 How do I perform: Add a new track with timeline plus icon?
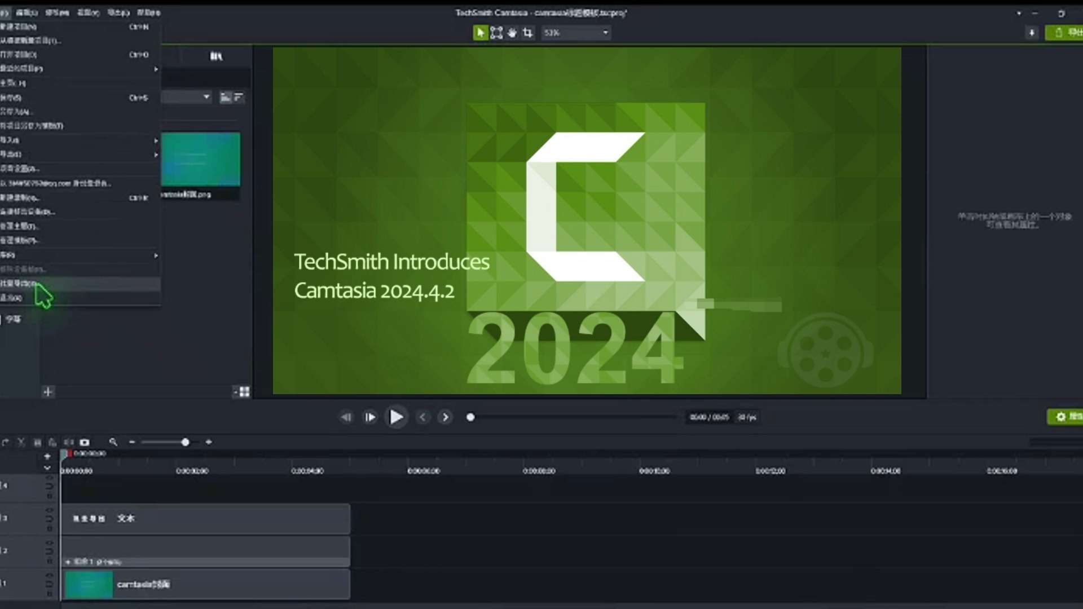pyautogui.click(x=47, y=456)
